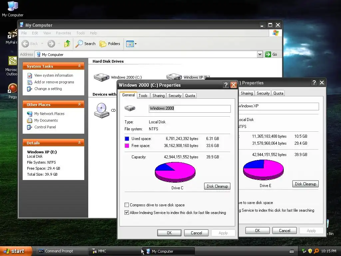Select the CD drive icon
The image size is (341, 256).
pos(102,110)
